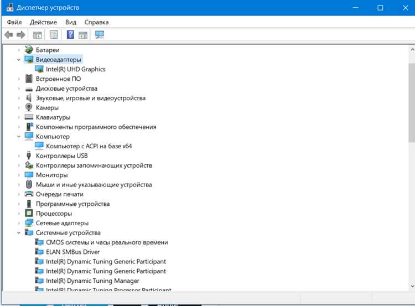Image resolution: width=415 pixels, height=306 pixels.
Task: Open the Действие menu
Action: point(43,22)
